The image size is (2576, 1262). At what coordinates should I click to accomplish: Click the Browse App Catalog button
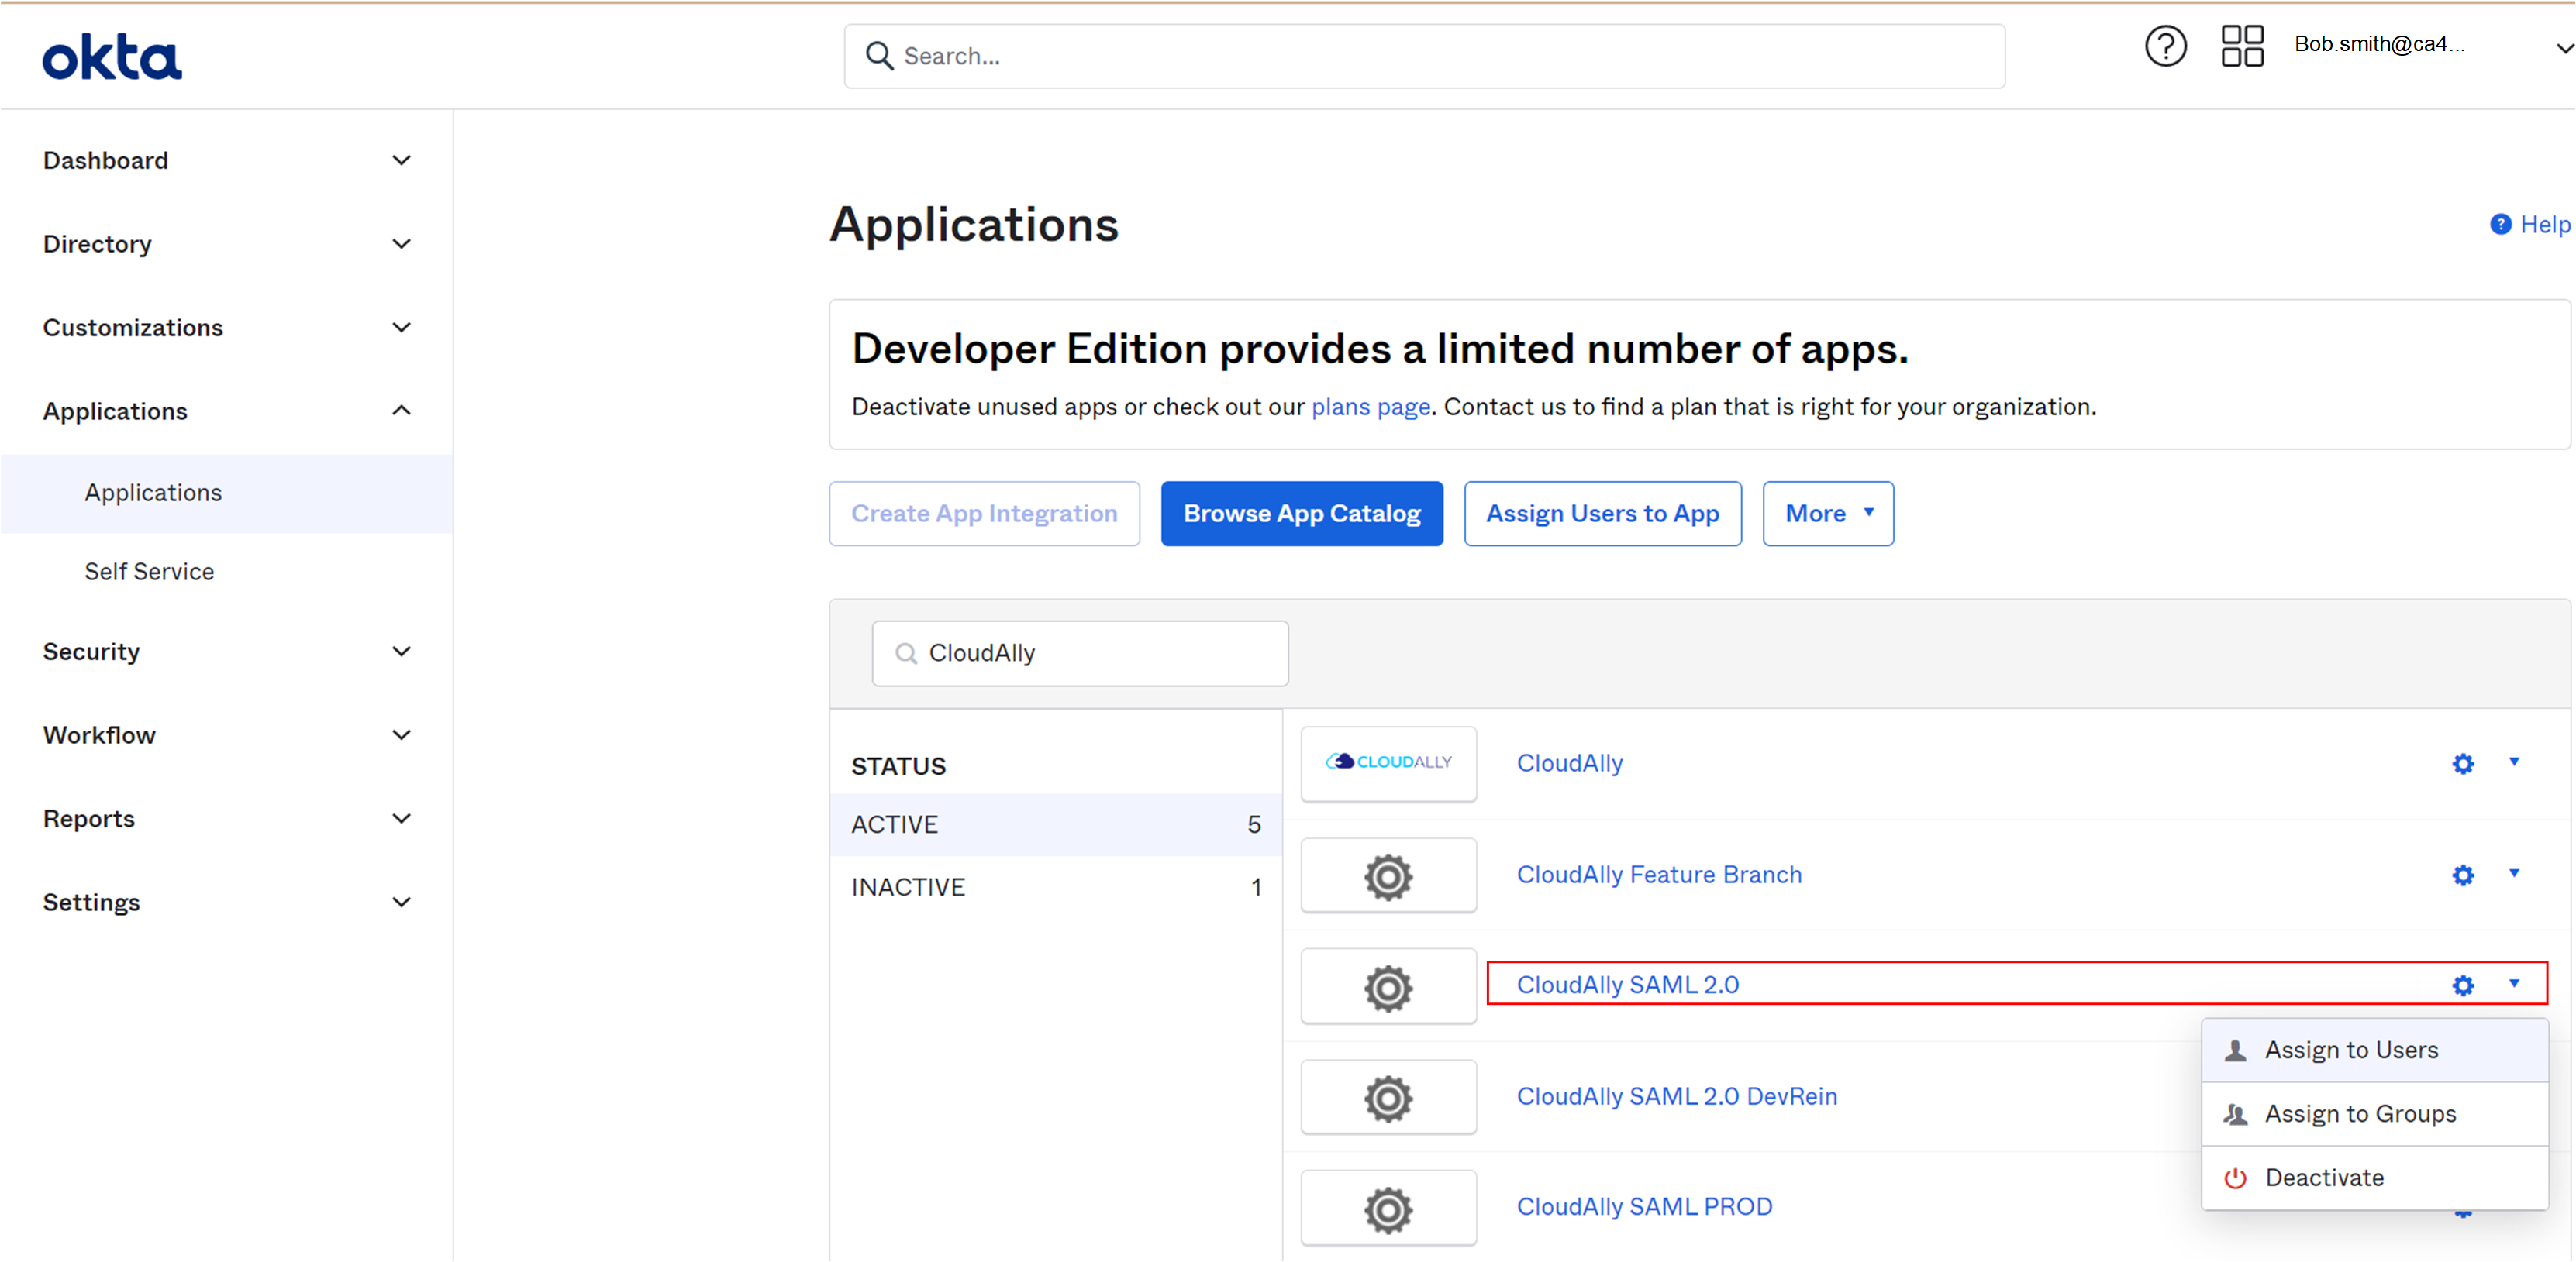(1302, 513)
